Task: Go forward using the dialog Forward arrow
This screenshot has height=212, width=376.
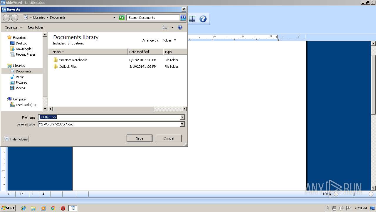Action: [x=14, y=18]
